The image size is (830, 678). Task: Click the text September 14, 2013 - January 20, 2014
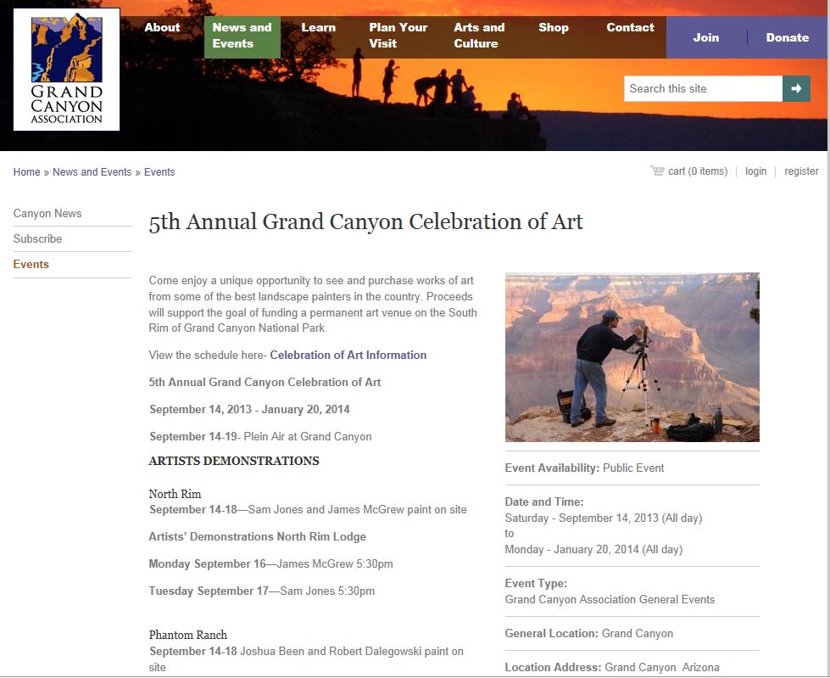click(249, 410)
